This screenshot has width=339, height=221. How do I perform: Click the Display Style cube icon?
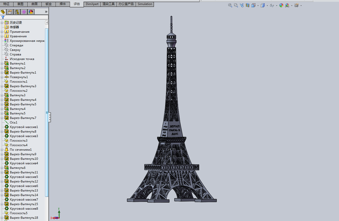tap(263, 5)
